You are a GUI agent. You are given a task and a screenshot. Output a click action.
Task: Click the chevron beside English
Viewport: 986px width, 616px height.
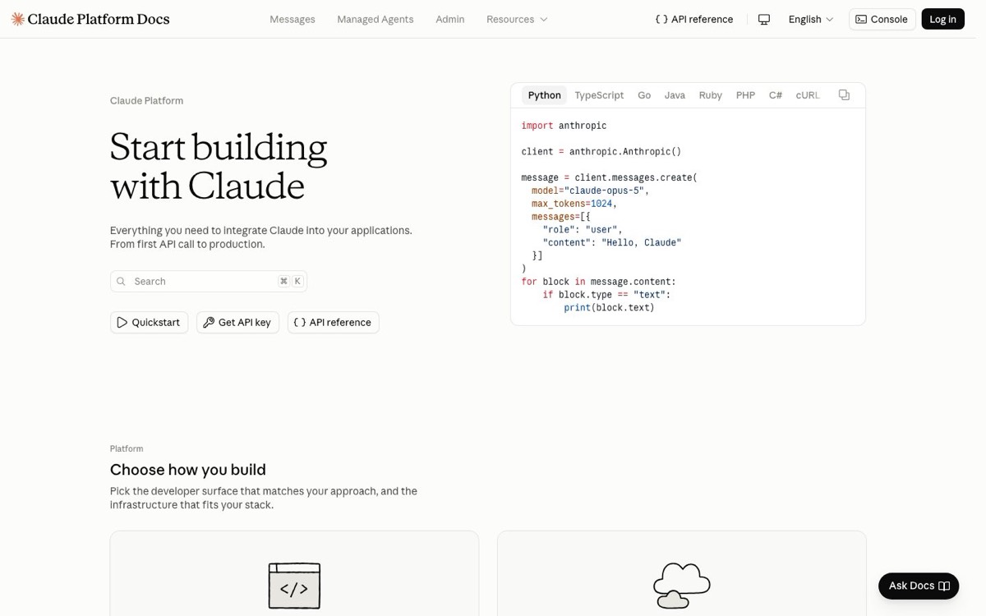tap(829, 19)
